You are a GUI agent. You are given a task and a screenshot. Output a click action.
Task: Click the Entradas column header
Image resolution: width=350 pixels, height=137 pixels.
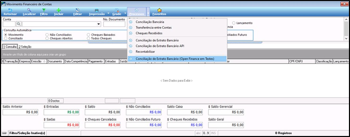click(111, 61)
